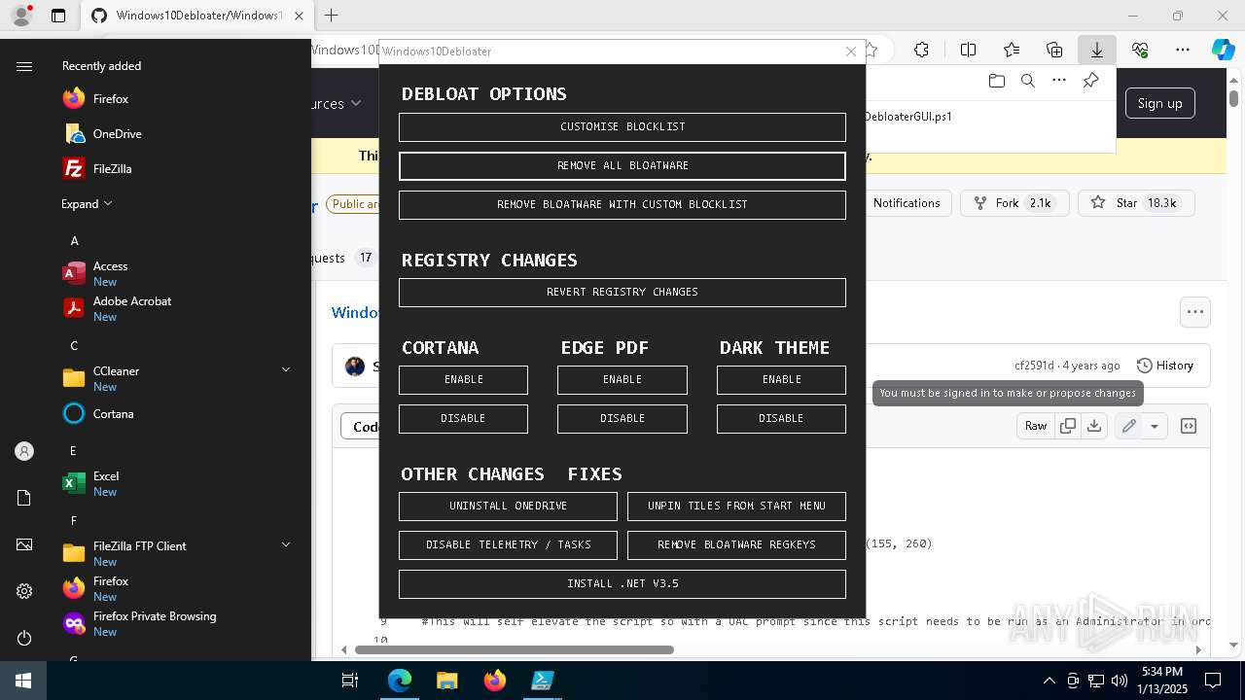Screen dimensions: 1245x700
Task: Open Settings gear in Start sidebar
Action: click(24, 591)
